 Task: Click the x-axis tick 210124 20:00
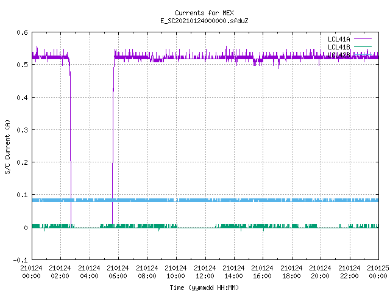[320, 272]
